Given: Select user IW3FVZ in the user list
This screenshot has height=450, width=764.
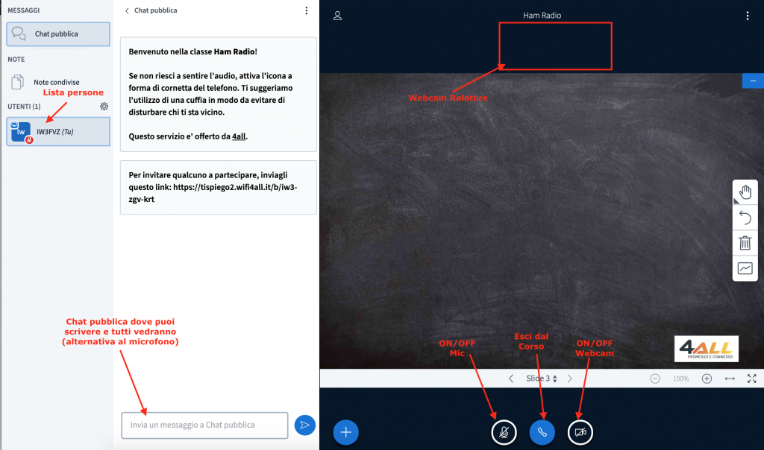Looking at the screenshot, I should 58,131.
